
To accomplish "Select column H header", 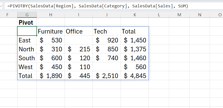I will tap(51, 15).
